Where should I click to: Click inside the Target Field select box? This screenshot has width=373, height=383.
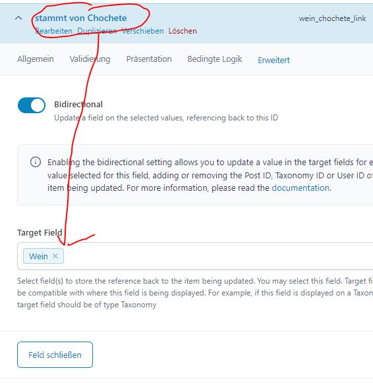217,256
